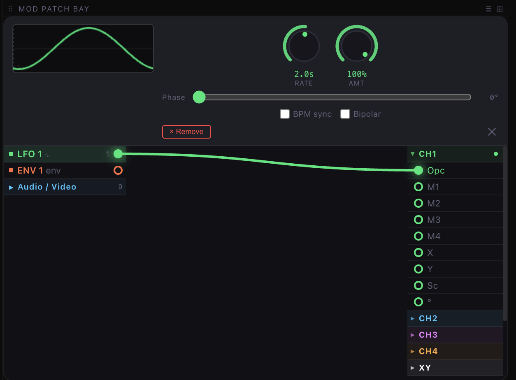
Task: Expand the CH3 group
Action: click(x=413, y=335)
